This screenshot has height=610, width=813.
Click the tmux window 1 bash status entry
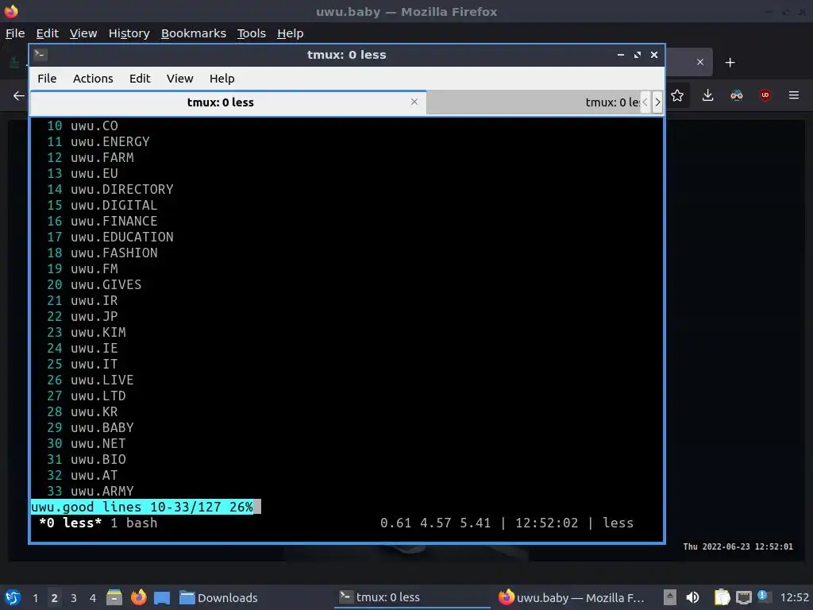pyautogui.click(x=133, y=523)
